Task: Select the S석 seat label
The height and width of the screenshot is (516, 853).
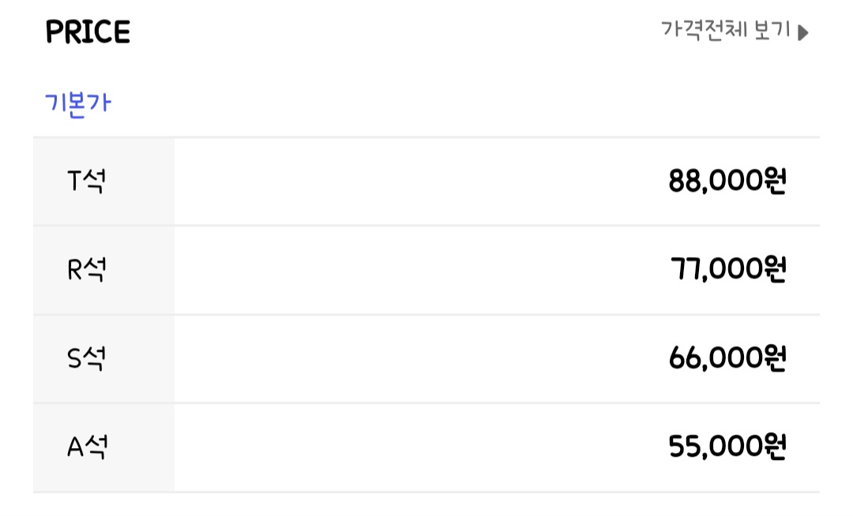Action: coord(87,359)
